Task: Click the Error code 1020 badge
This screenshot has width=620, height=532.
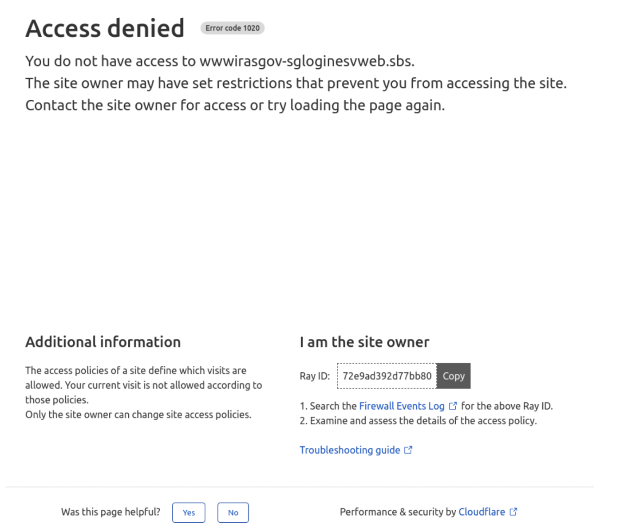Action: tap(233, 28)
